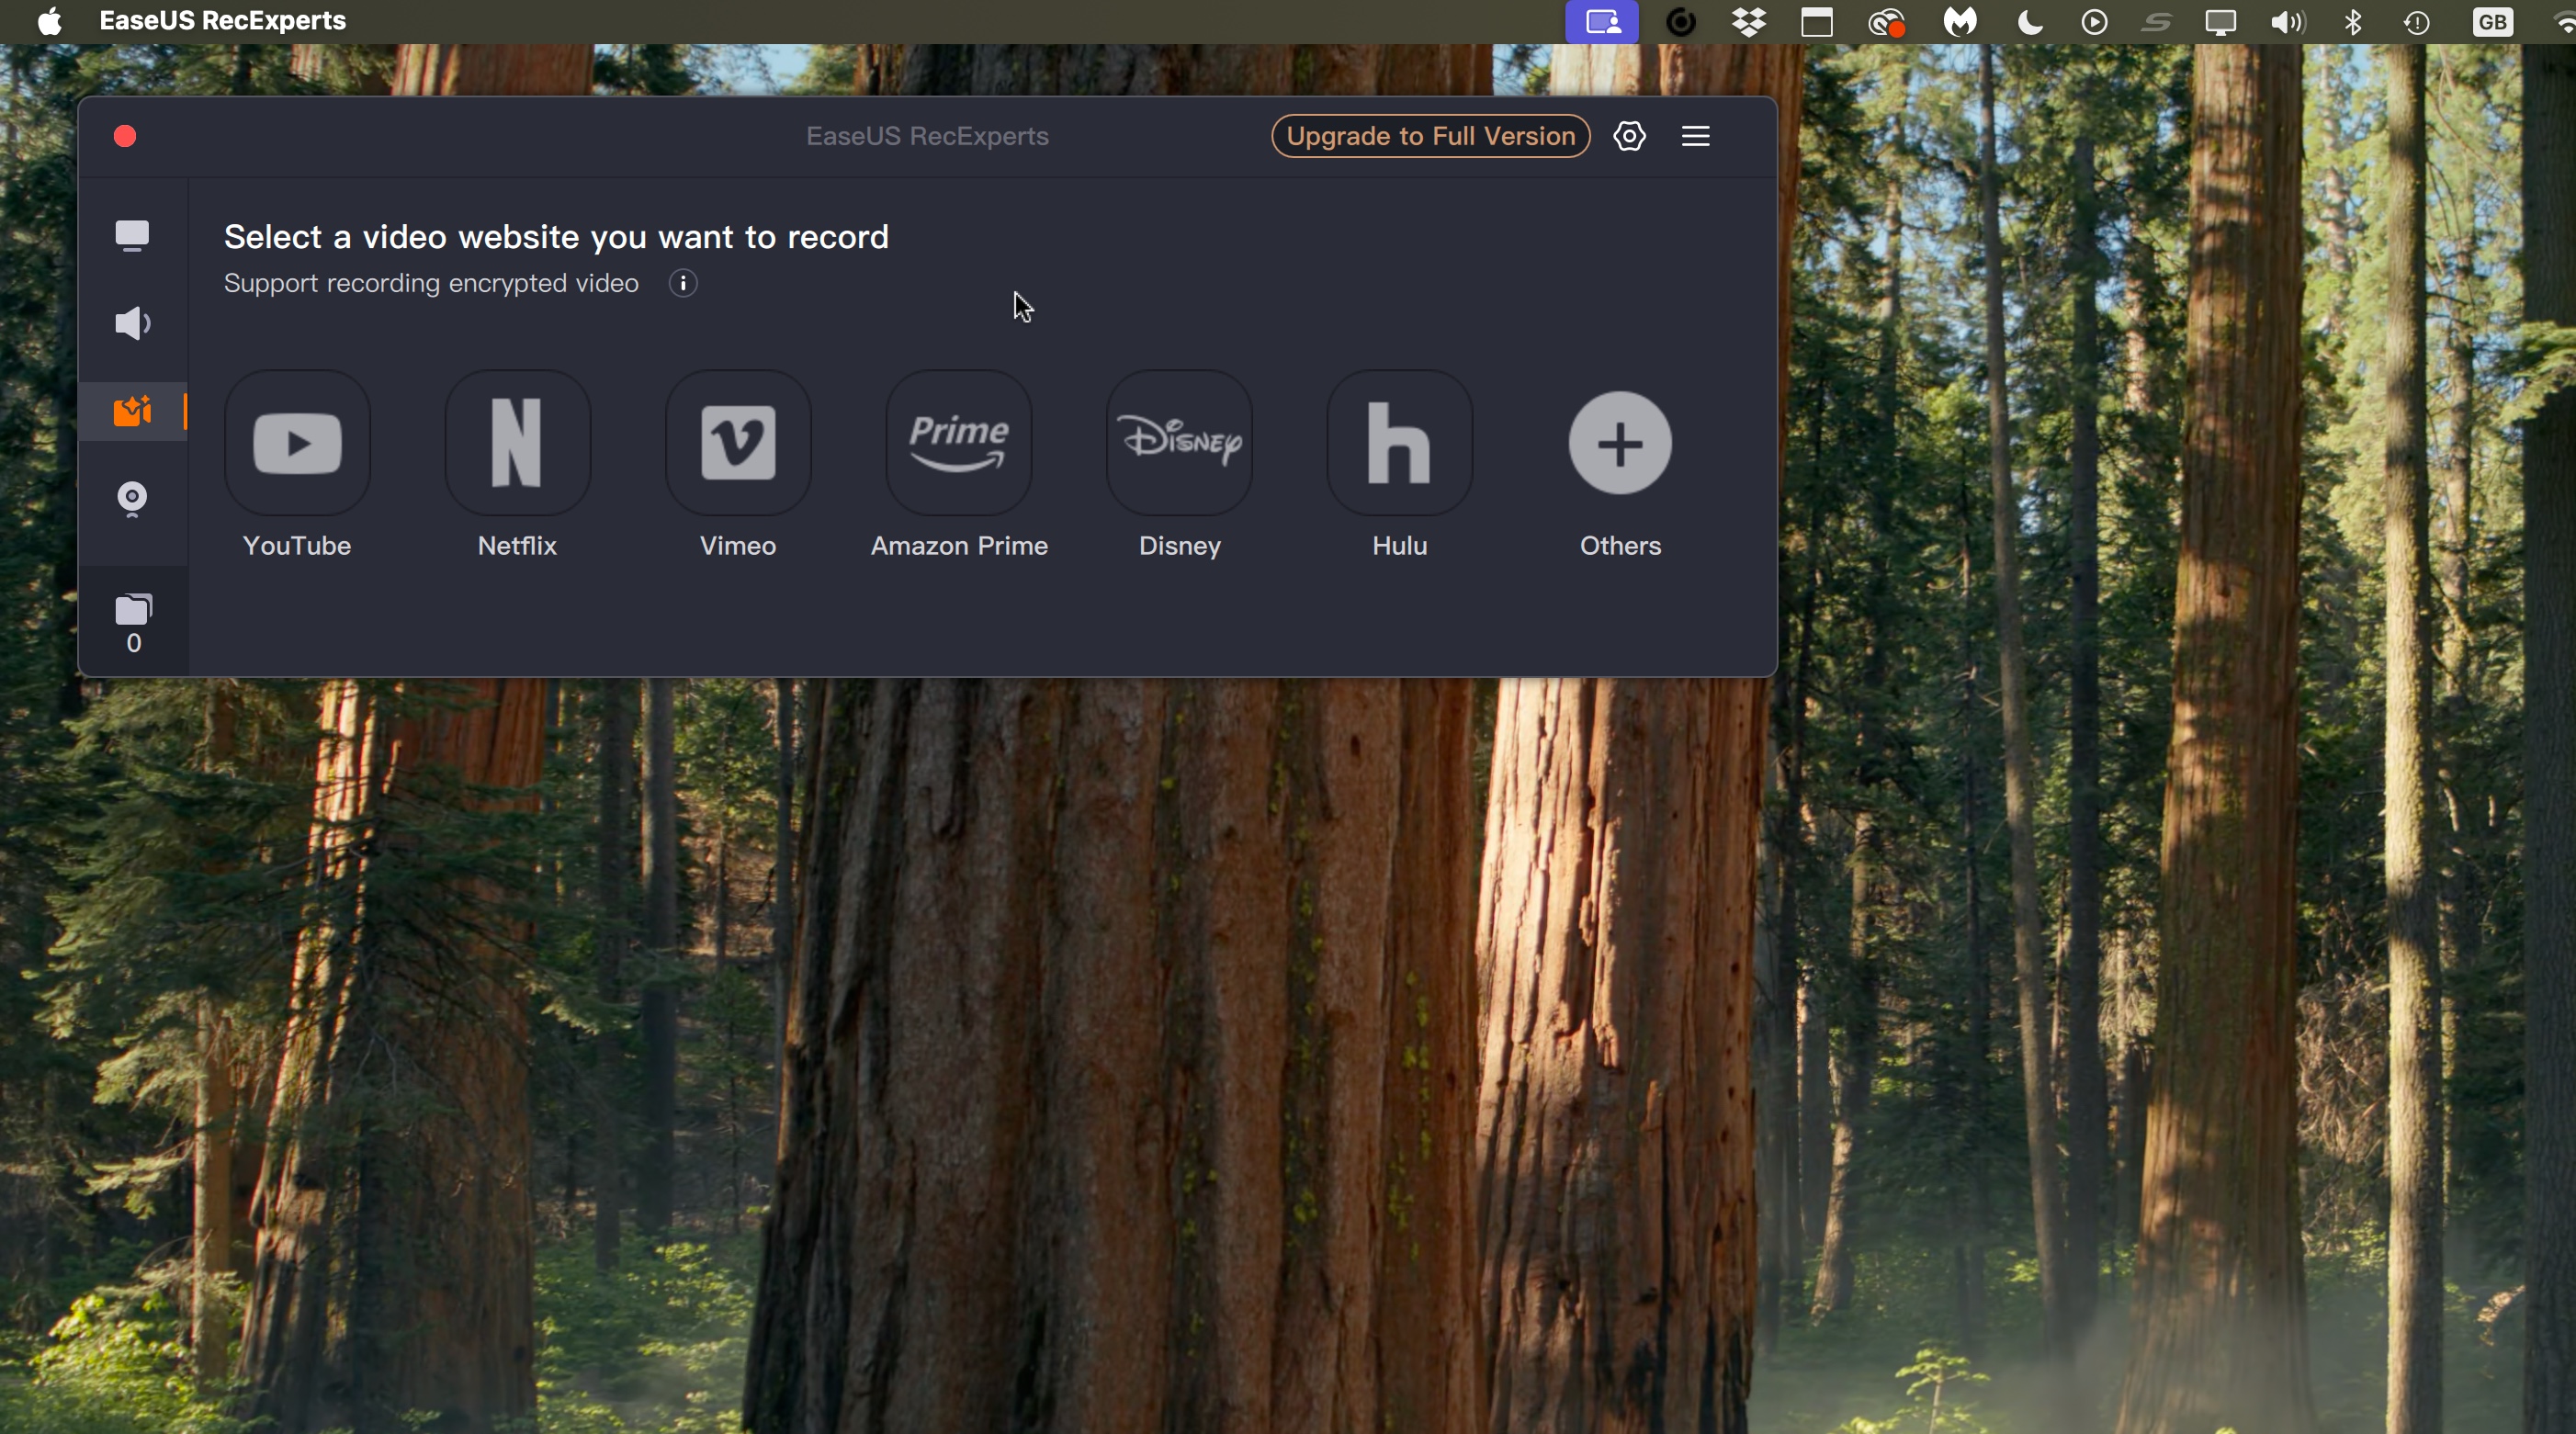Select Amazon Prime to record
2576x1434 pixels.
pos(959,443)
